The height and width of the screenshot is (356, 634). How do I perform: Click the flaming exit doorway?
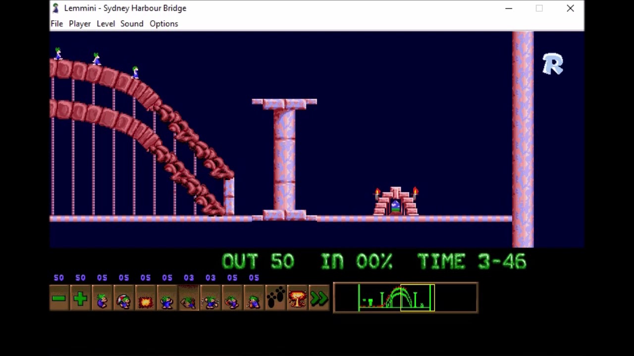click(x=396, y=202)
